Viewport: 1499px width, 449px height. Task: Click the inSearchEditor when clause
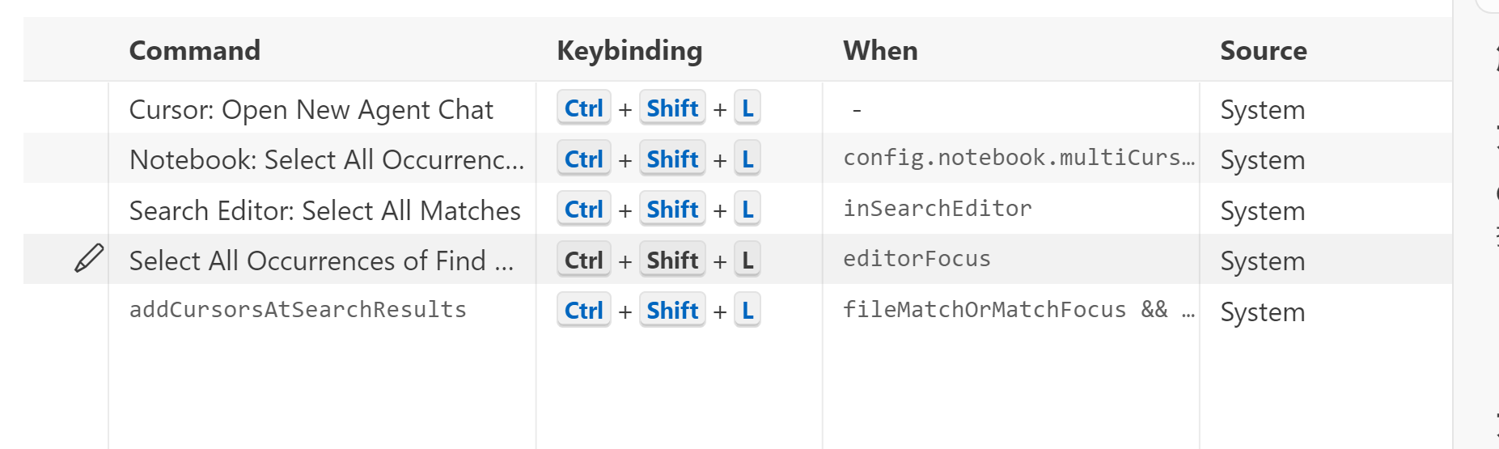pyautogui.click(x=938, y=209)
